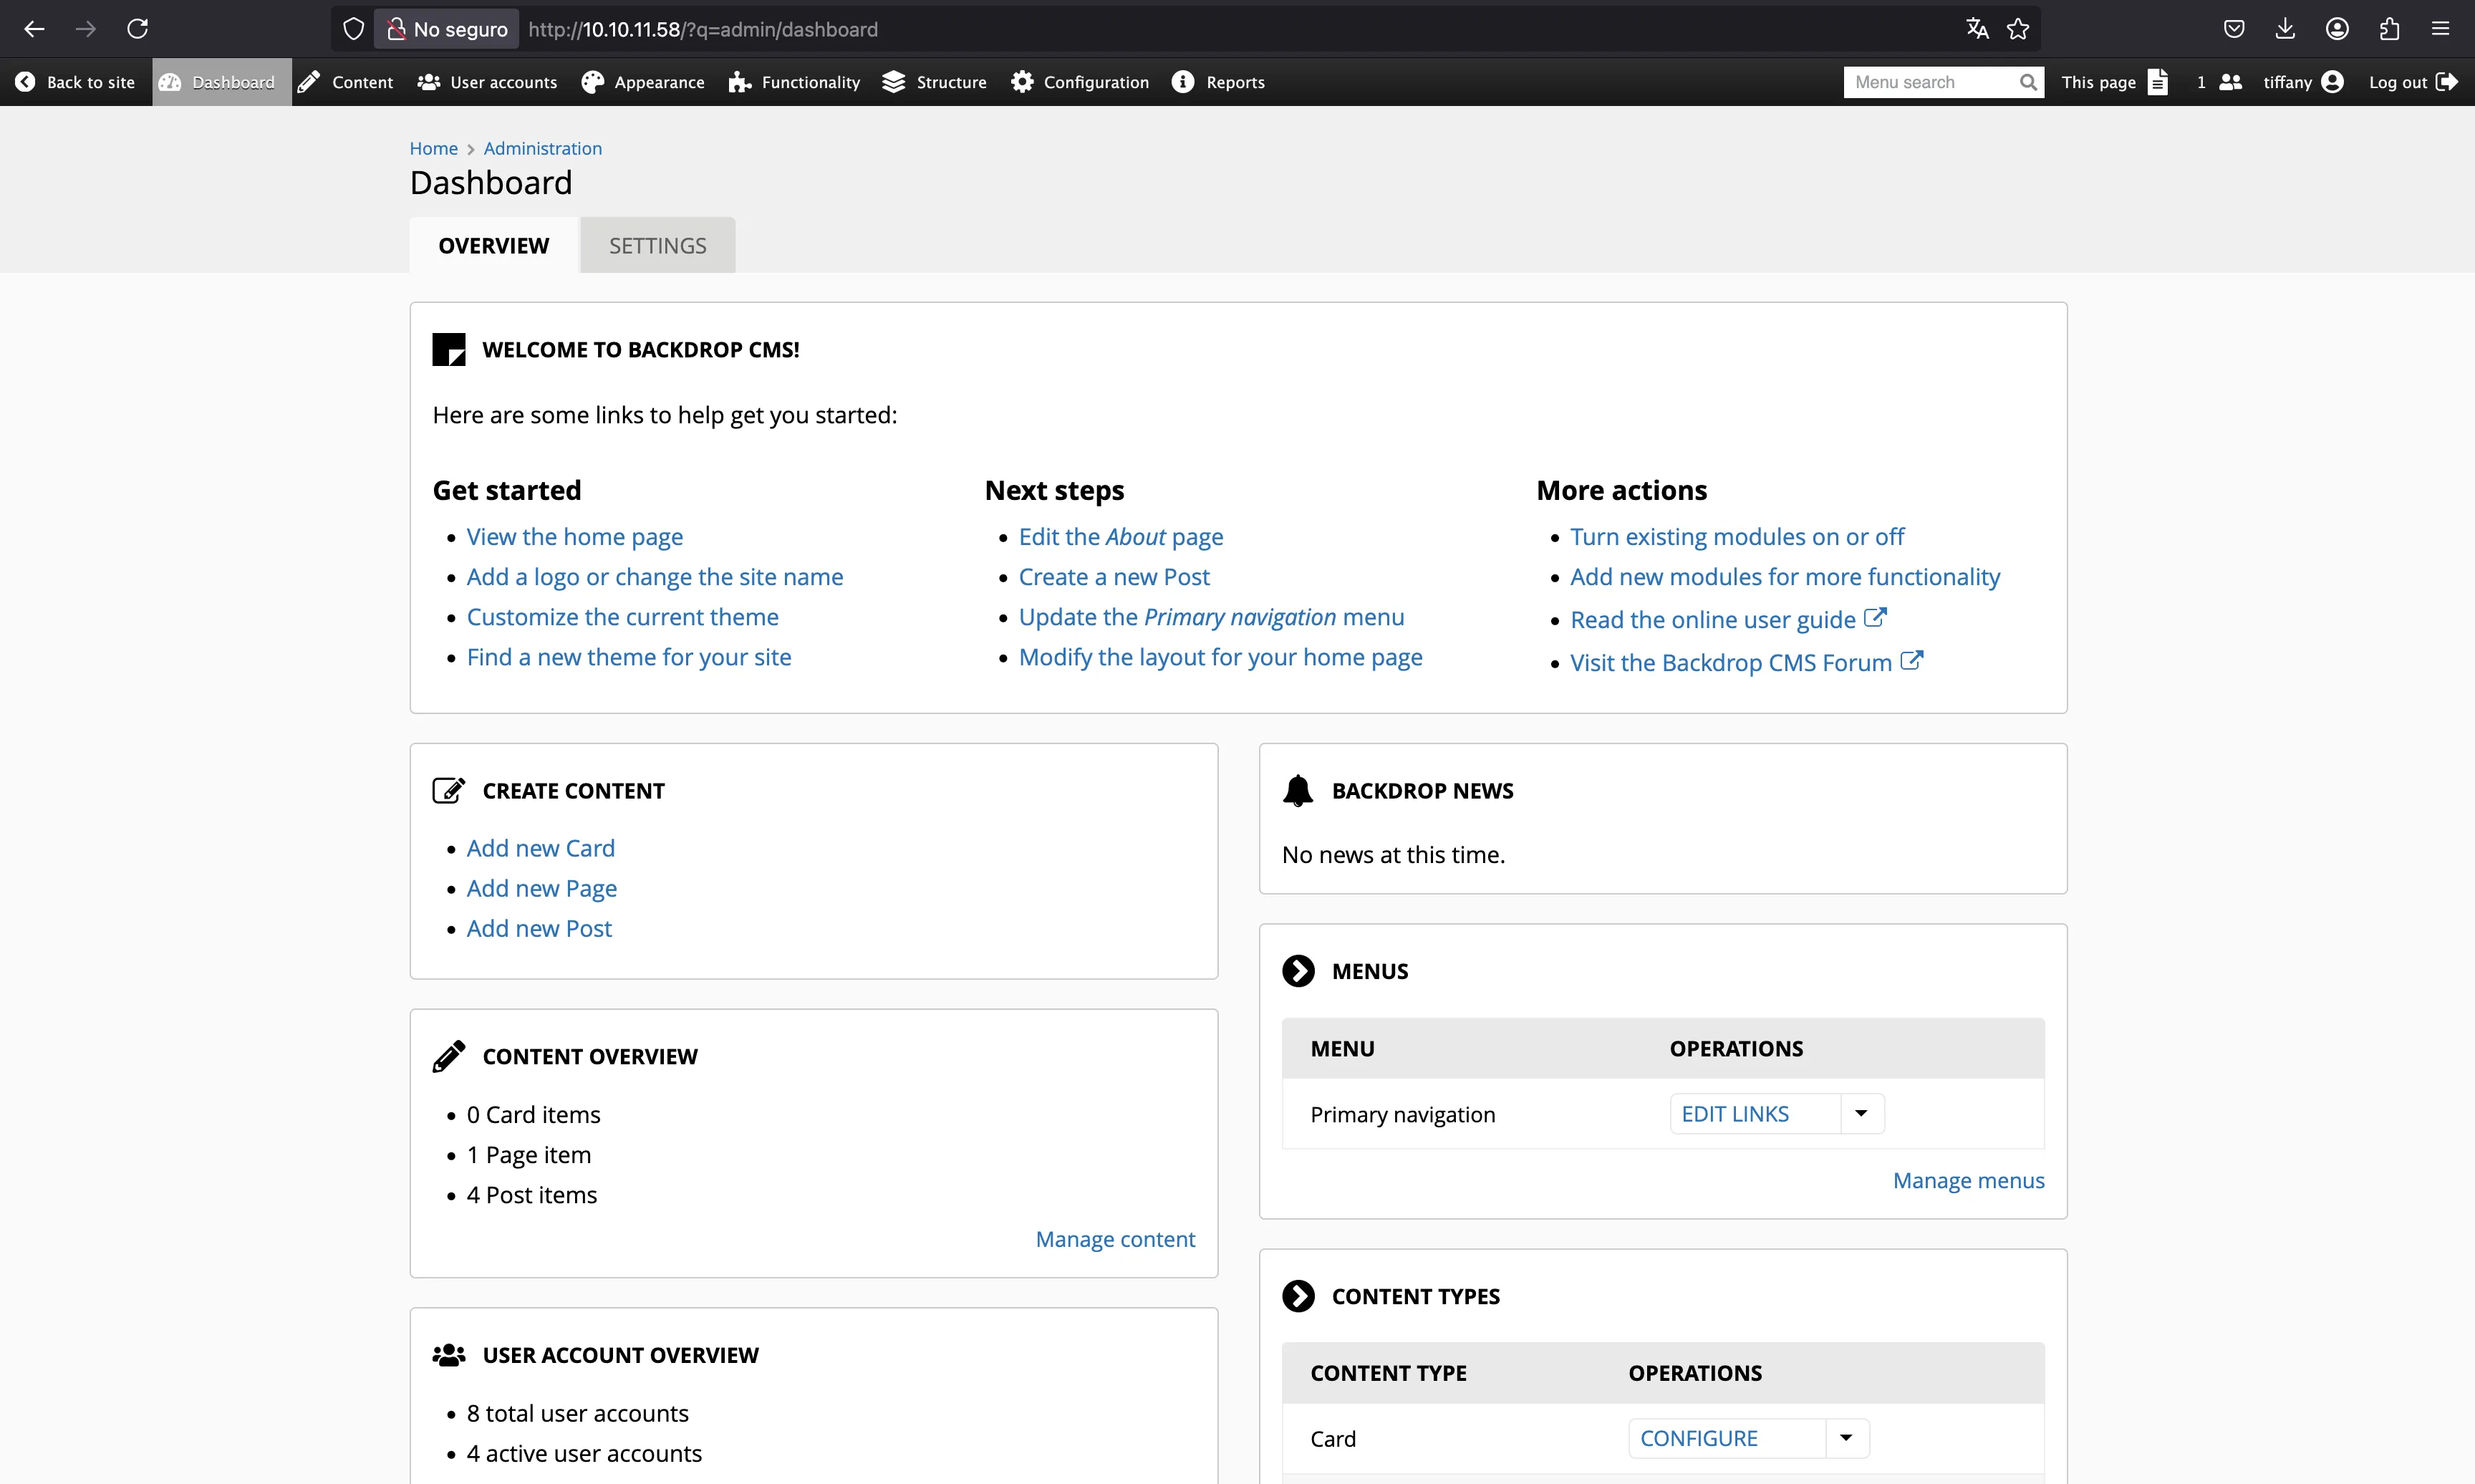The width and height of the screenshot is (2475, 1484).
Task: Open the Structure admin menu
Action: [x=934, y=82]
